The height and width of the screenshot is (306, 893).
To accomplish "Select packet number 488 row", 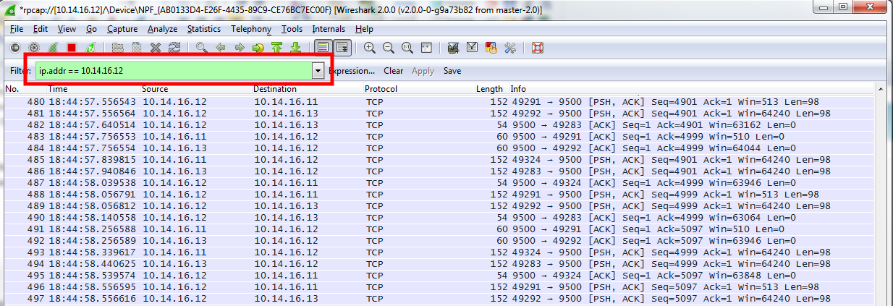I will [x=440, y=195].
